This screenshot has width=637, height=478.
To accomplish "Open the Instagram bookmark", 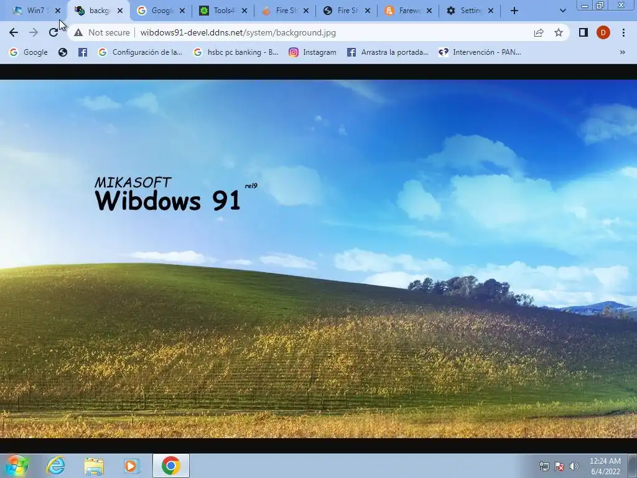I will (312, 52).
